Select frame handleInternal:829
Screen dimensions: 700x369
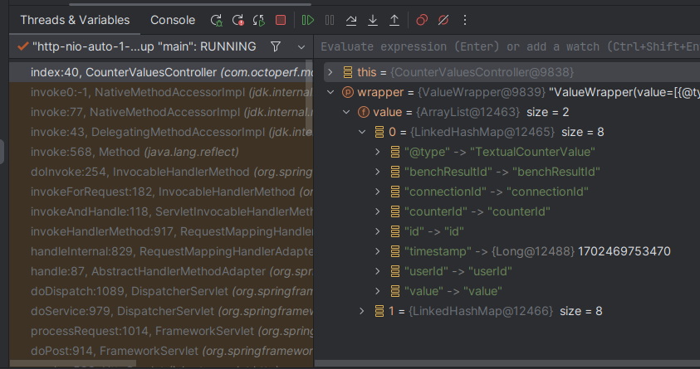[x=161, y=251]
